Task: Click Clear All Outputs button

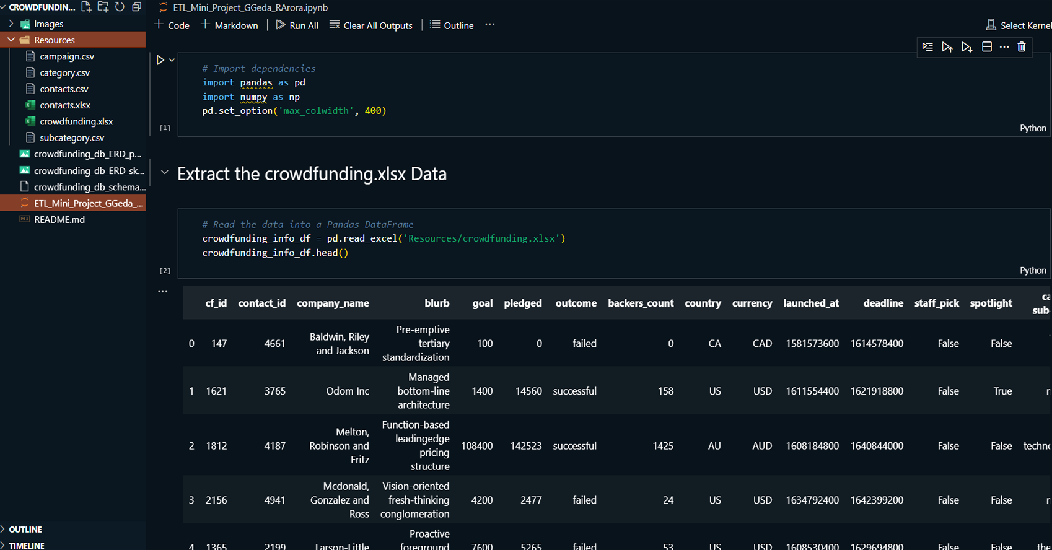Action: tap(371, 25)
